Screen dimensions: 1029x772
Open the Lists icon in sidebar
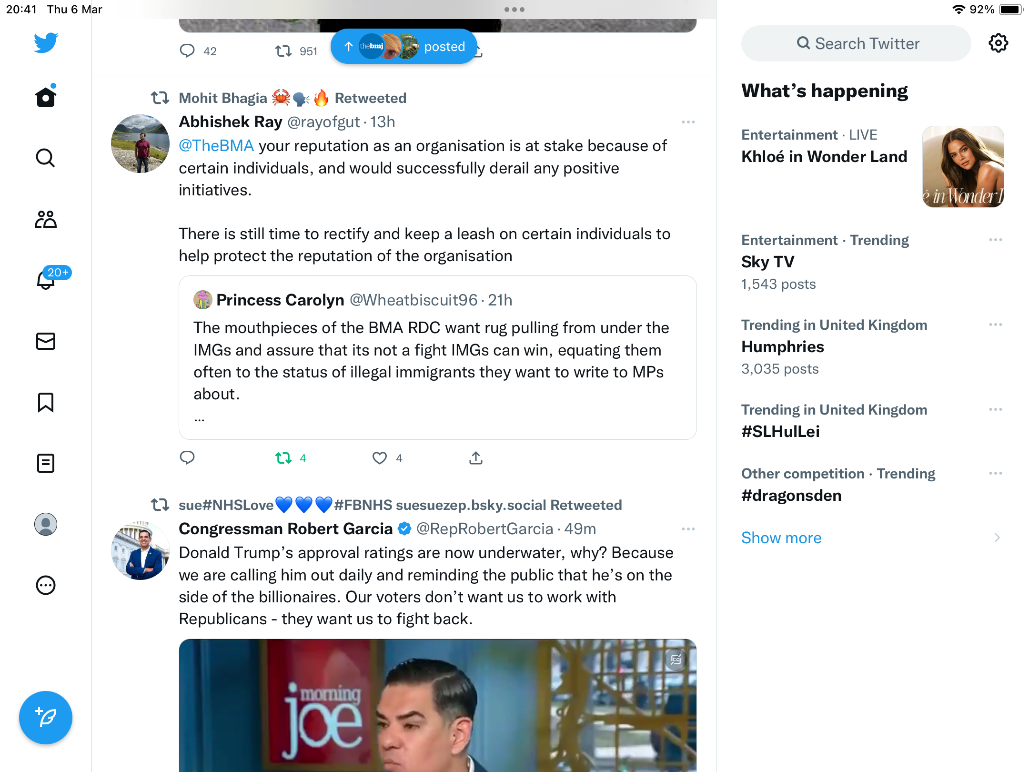pos(46,463)
